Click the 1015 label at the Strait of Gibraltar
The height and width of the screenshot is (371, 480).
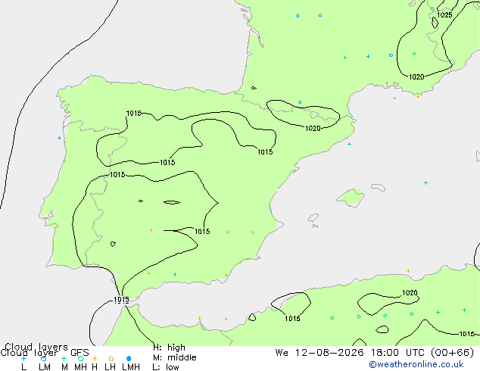(x=121, y=300)
